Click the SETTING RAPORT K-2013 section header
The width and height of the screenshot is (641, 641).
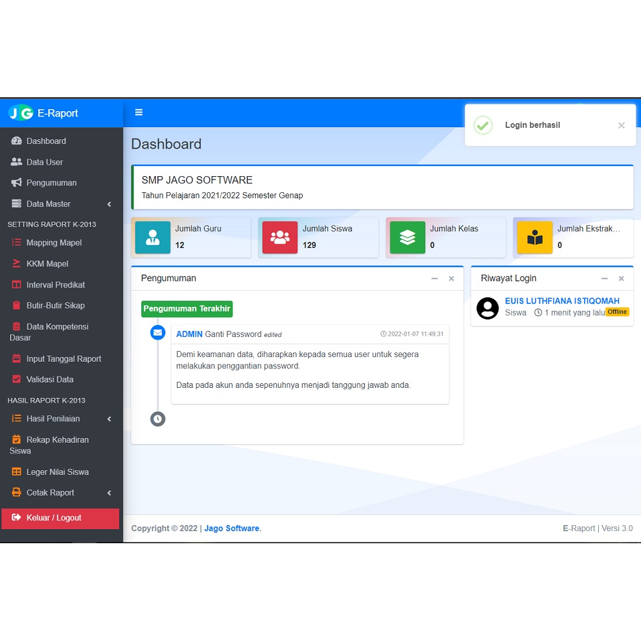tap(52, 224)
